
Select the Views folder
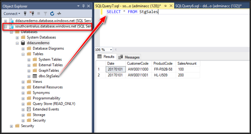[x=37, y=81]
